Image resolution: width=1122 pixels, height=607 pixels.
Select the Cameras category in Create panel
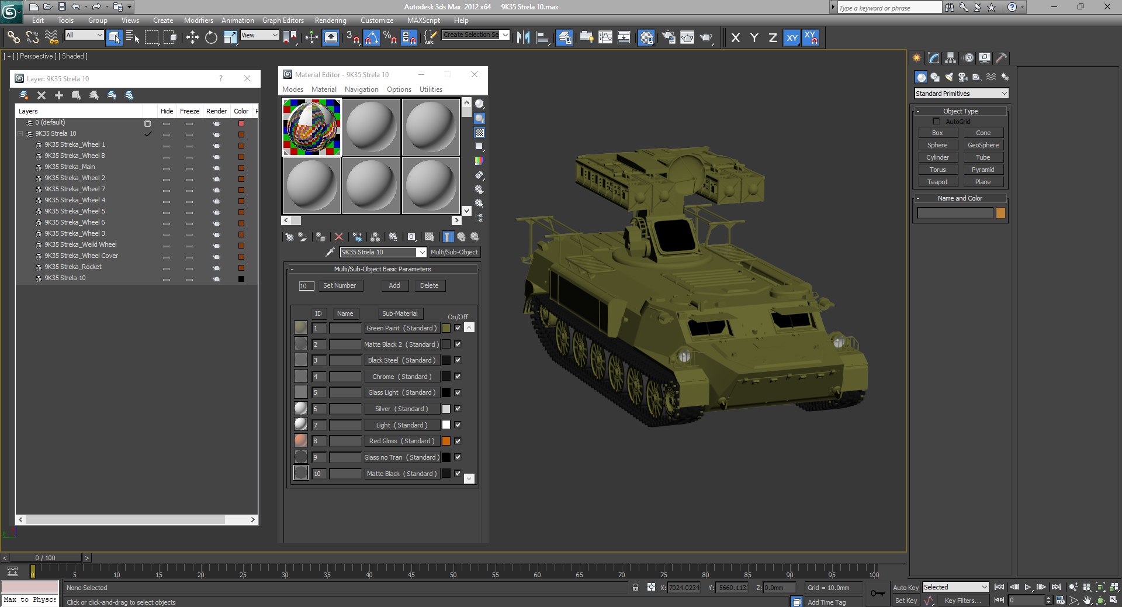pyautogui.click(x=962, y=77)
